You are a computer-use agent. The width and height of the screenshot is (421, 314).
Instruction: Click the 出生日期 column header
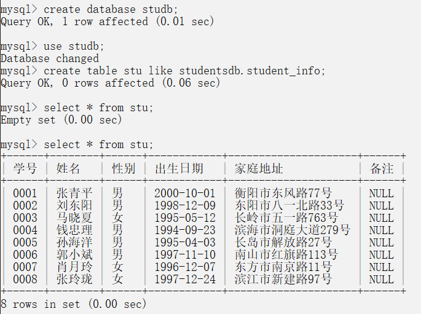[x=179, y=168]
